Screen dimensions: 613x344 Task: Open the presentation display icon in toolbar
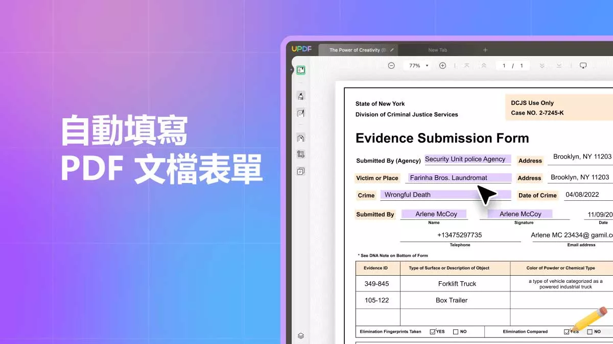click(583, 65)
